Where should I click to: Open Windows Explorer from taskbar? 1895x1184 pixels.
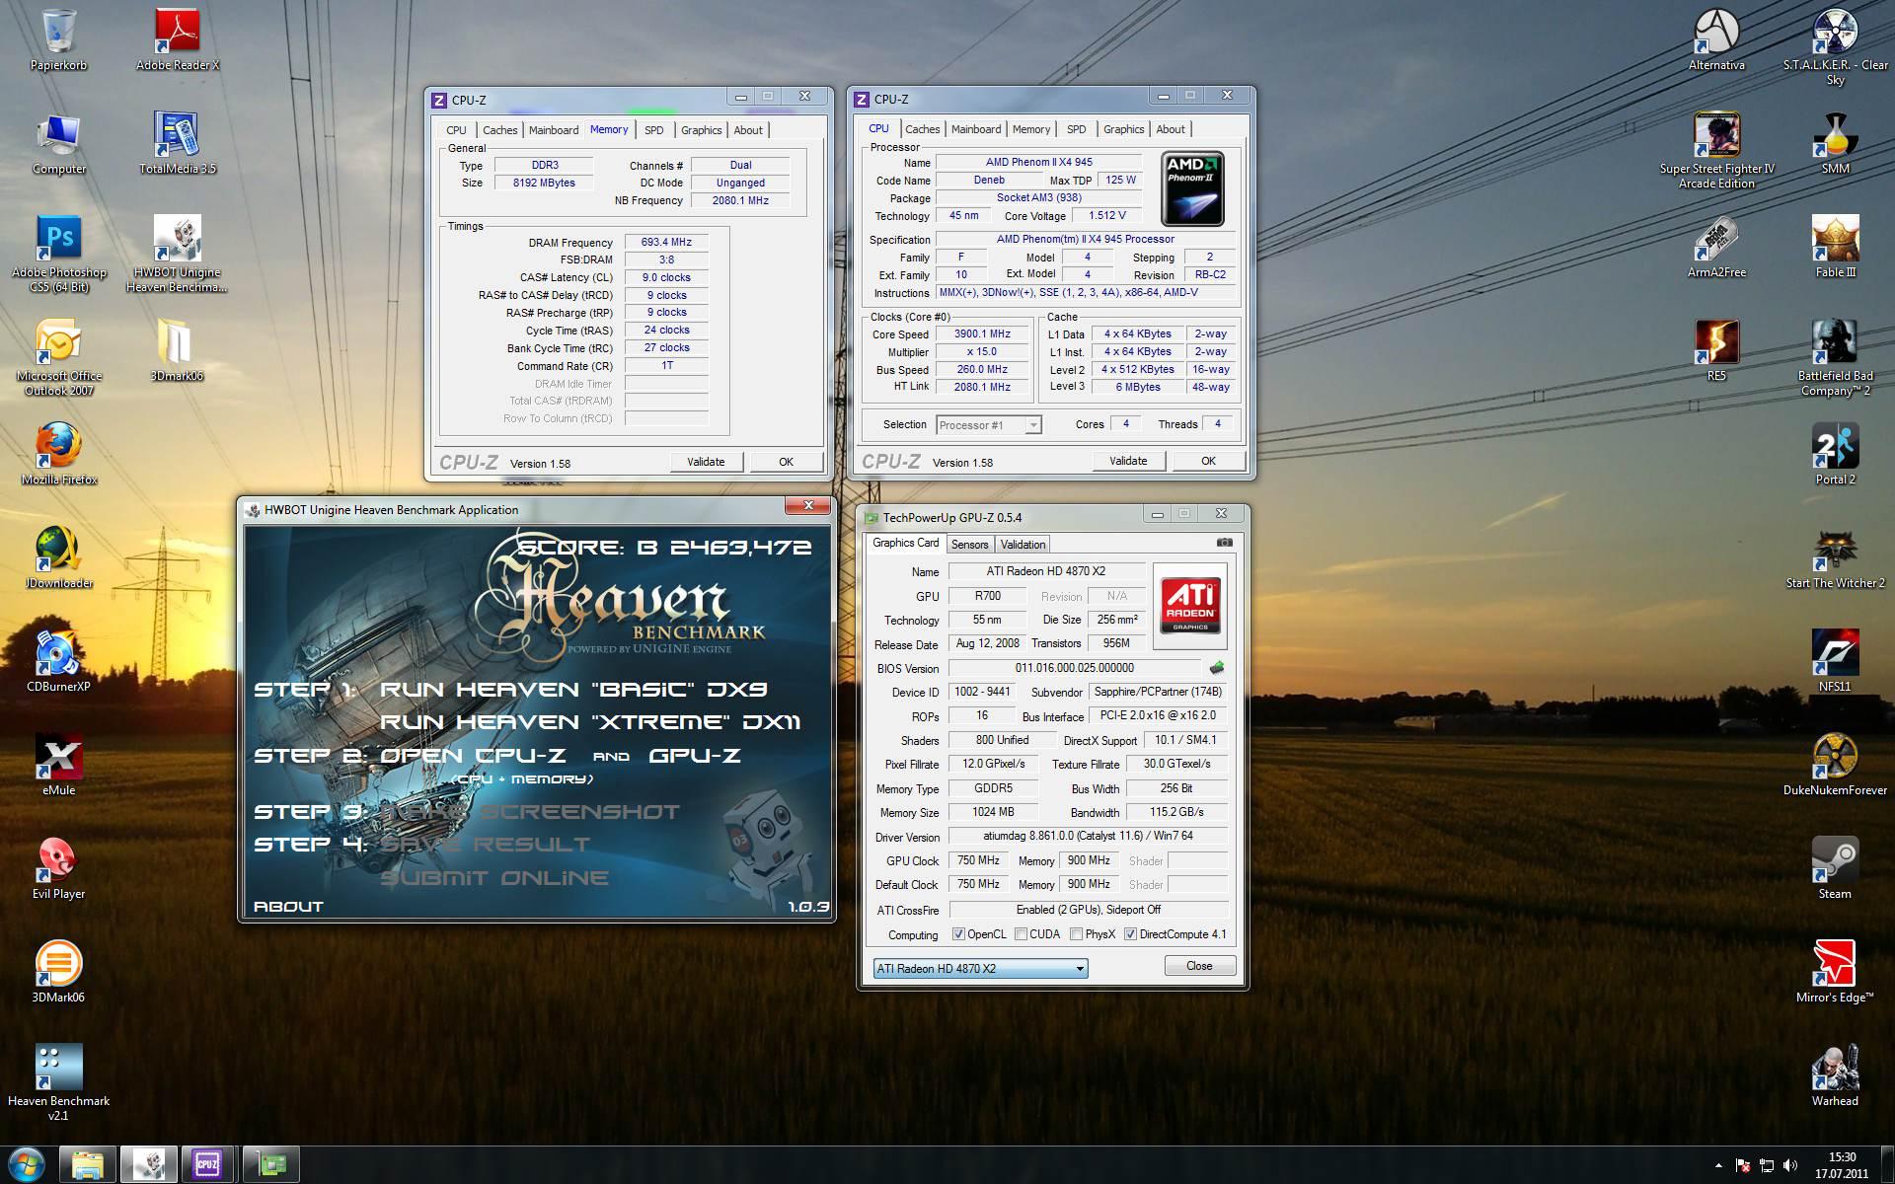88,1165
